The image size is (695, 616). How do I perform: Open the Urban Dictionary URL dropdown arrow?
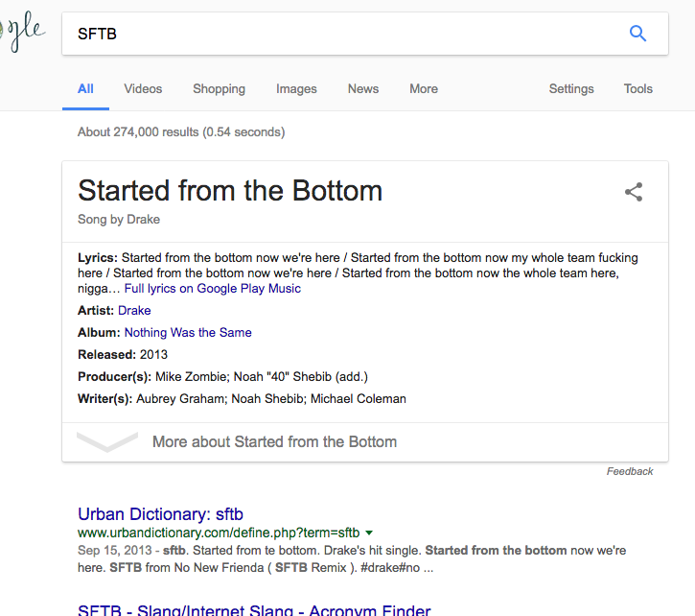click(369, 533)
